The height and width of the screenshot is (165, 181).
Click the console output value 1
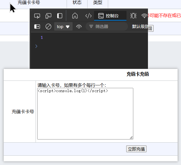(42, 37)
